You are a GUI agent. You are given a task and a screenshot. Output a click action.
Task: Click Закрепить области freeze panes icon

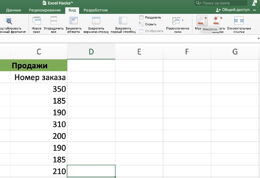[74, 21]
